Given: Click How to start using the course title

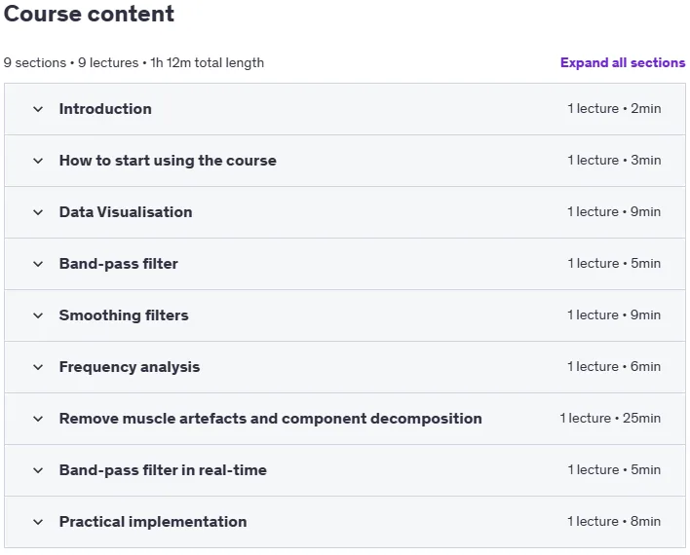Looking at the screenshot, I should 168,160.
